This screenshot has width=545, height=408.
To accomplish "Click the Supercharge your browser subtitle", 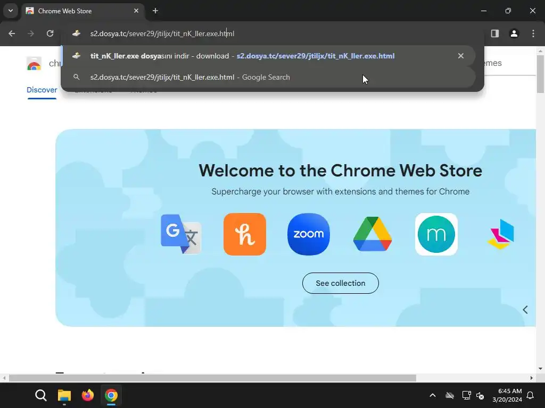I will tap(340, 191).
